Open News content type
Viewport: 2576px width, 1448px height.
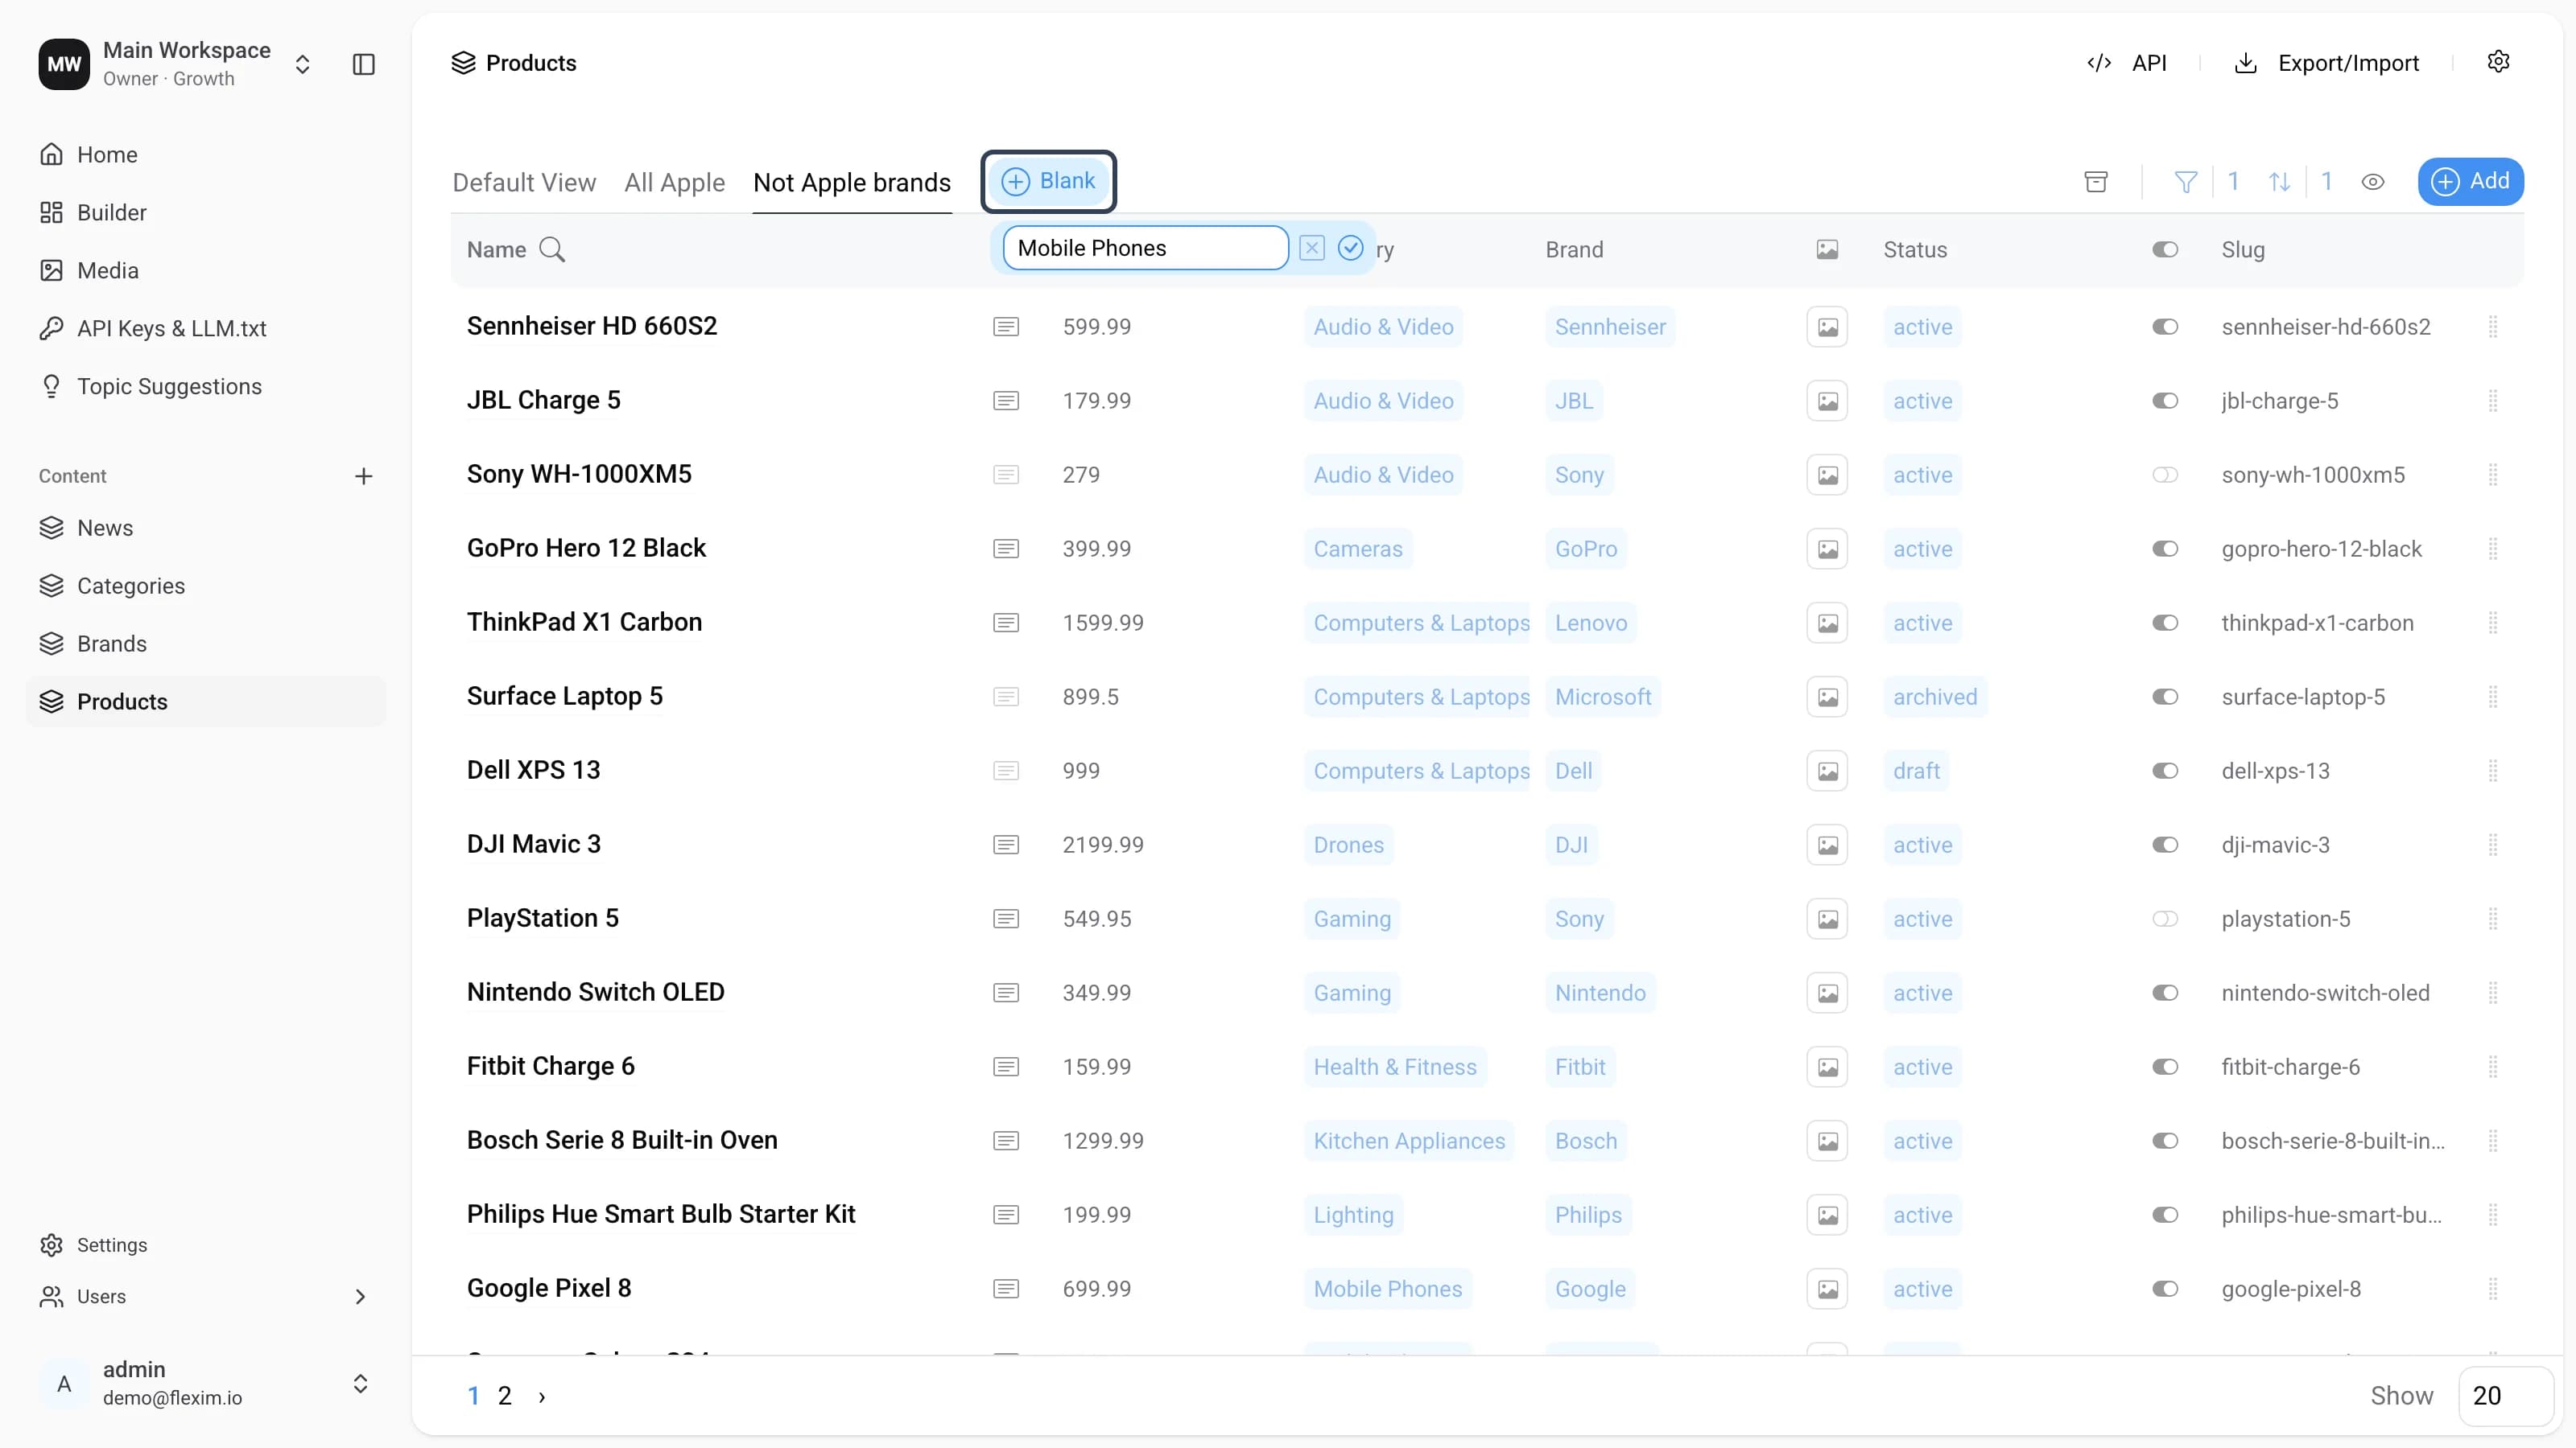[x=105, y=528]
